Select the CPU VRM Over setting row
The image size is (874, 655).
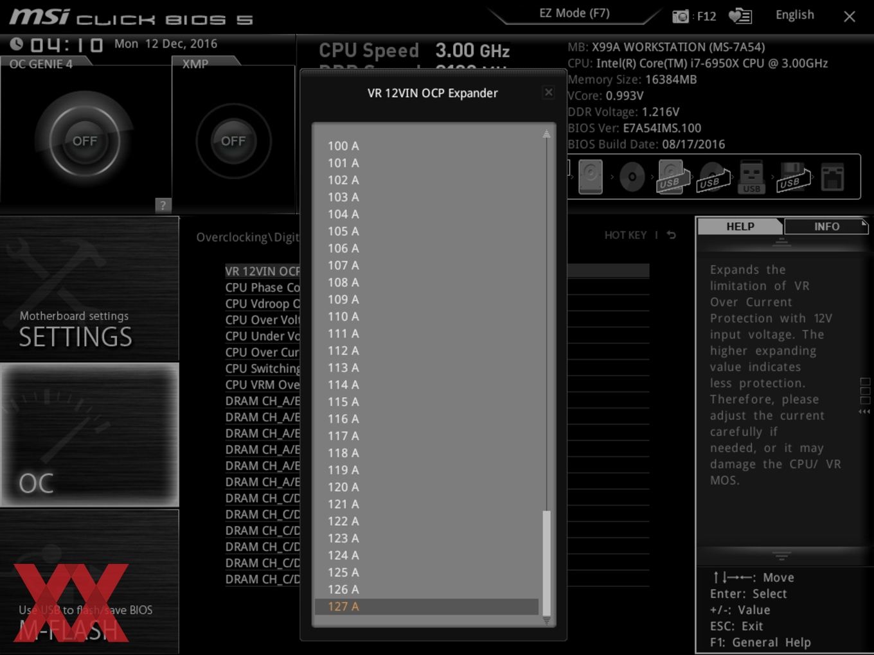[x=262, y=385]
